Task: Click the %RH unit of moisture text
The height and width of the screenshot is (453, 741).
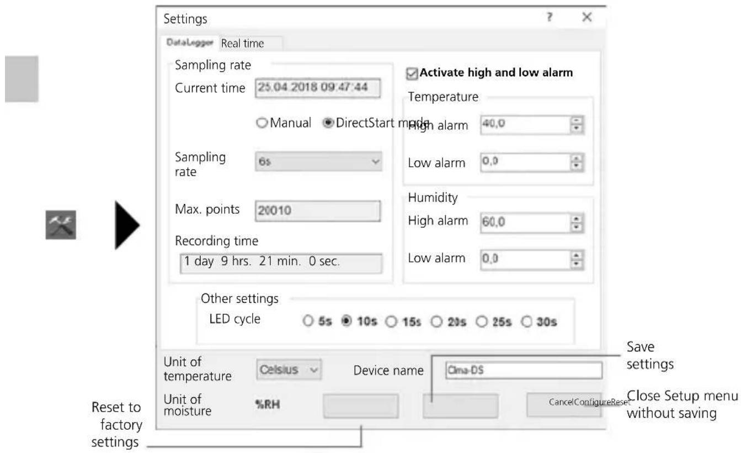Action: click(266, 405)
